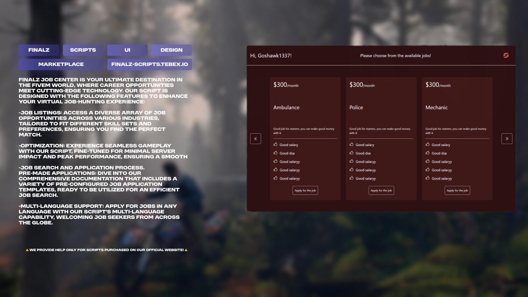The height and width of the screenshot is (297, 528).
Task: Click the last thumbs-up icon in the Mechanic card
Action: 428,178
